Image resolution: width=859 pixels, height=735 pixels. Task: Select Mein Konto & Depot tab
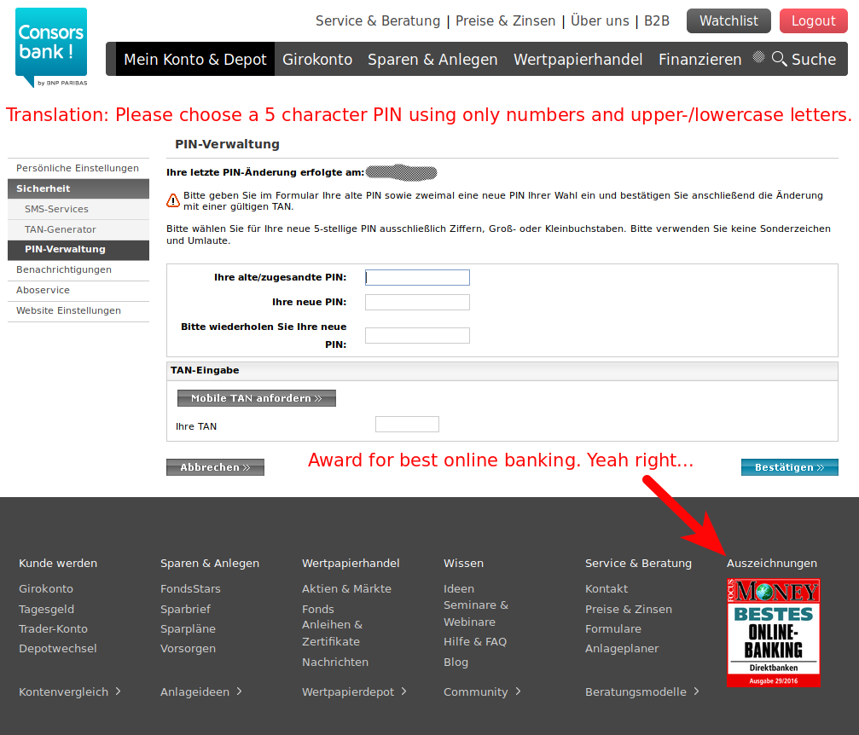tap(195, 60)
